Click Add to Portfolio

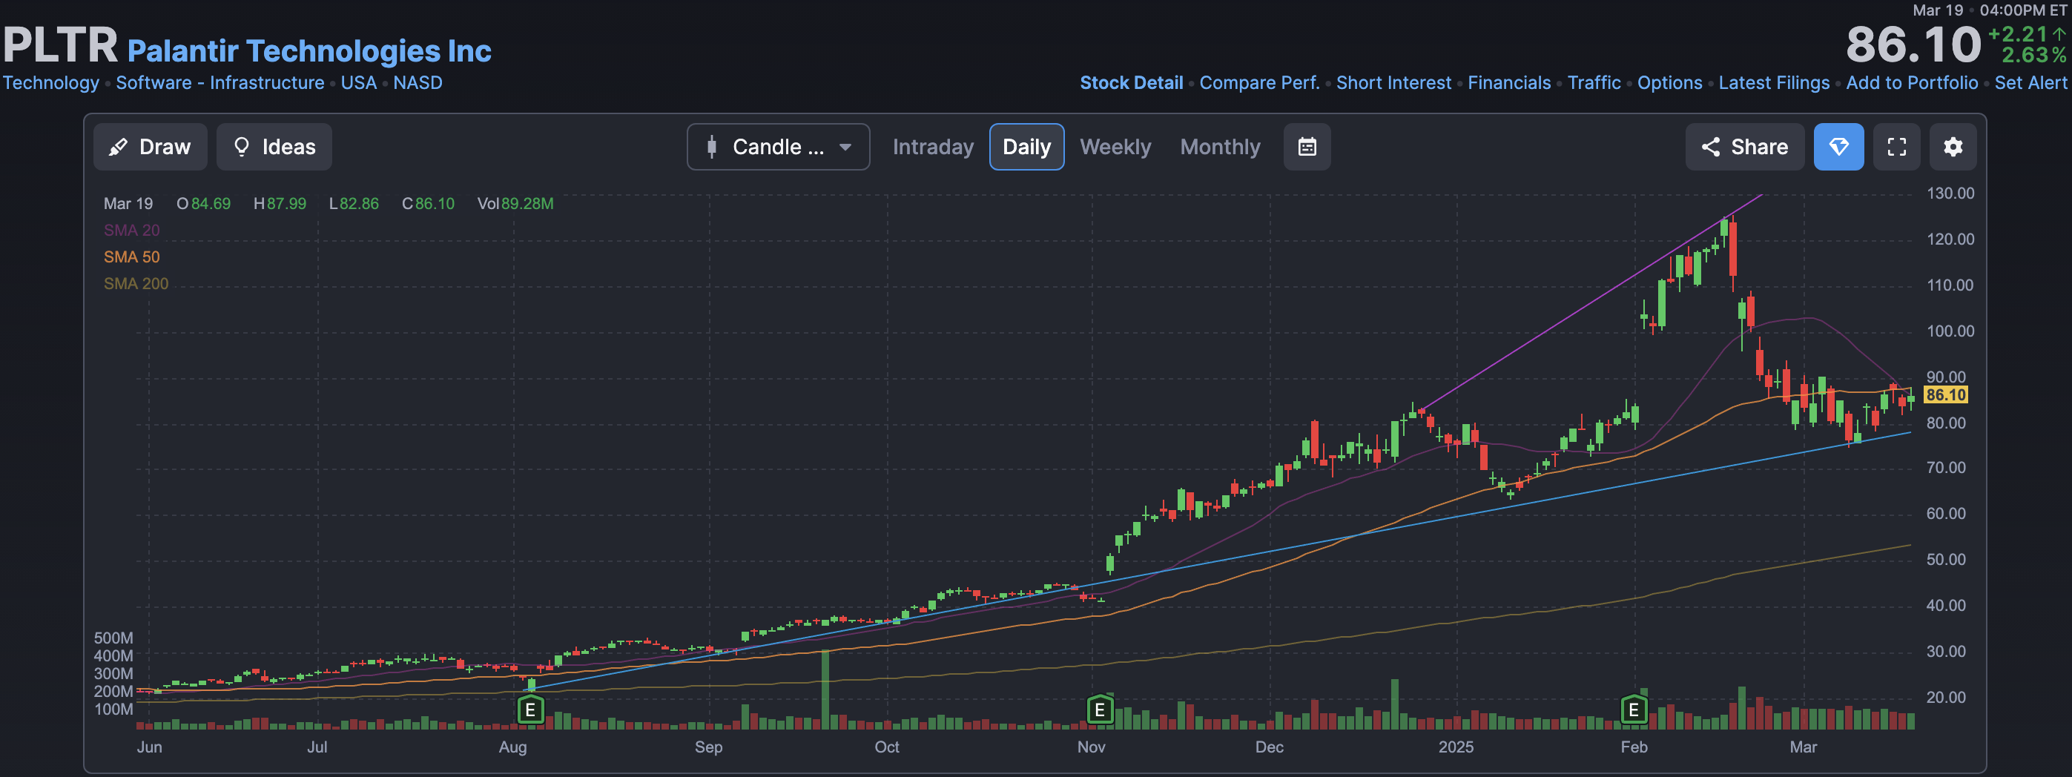[1911, 83]
